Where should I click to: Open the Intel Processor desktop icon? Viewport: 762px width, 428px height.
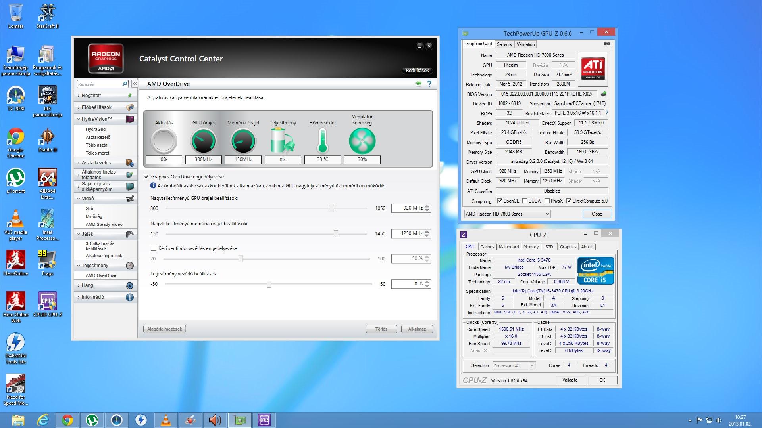tap(48, 225)
